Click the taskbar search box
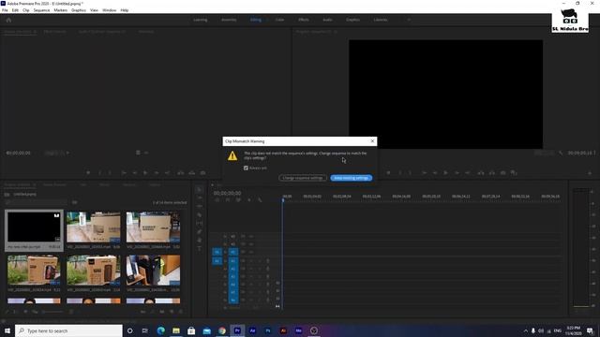This screenshot has width=600, height=337. pos(68,330)
